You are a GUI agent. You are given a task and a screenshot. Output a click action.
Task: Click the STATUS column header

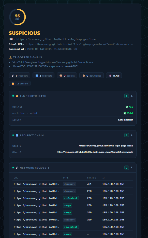click(x=92, y=178)
